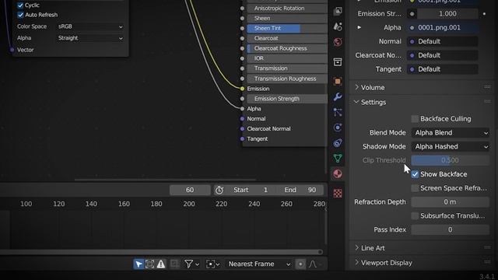This screenshot has width=498, height=280.
Task: Open the Filters funnel popover
Action: (x=191, y=264)
